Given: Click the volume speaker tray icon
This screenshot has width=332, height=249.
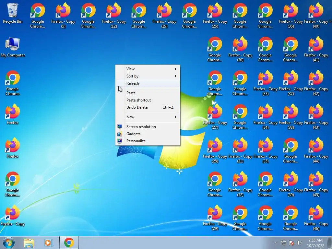Looking at the screenshot, I should [x=299, y=243].
